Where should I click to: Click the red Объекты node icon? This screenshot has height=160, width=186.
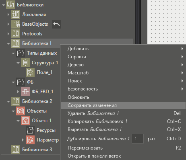tap(21, 111)
